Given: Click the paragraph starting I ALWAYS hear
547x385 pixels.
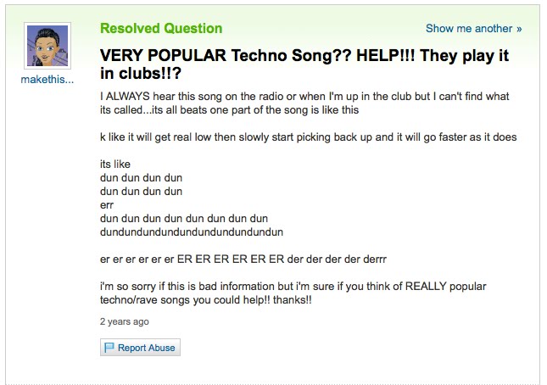Looking at the screenshot, I should [305, 104].
